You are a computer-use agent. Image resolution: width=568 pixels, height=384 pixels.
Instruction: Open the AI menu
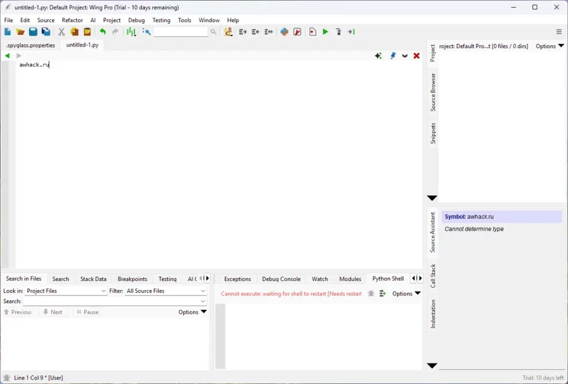[93, 20]
